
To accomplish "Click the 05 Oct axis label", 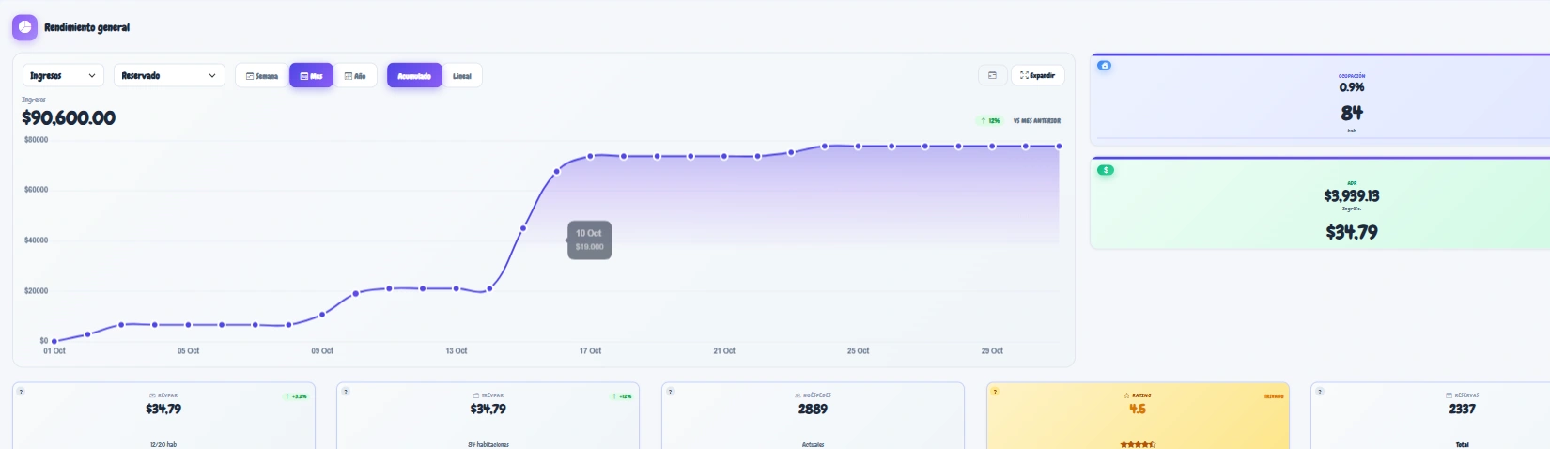I will (189, 351).
